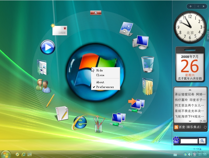209x158 pixels.
Task: Launch Media Player from quick launch bar
Action: [17, 154]
